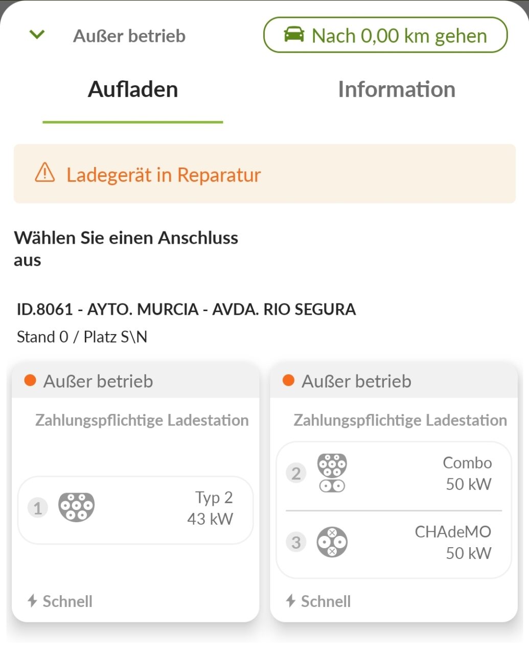Tap lightning bolt icon in right card
Viewport: 529px width, 654px height.
tap(291, 601)
